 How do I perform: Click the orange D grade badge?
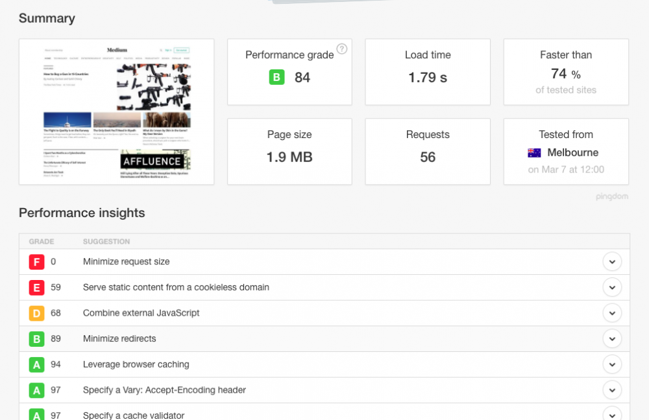pos(36,313)
